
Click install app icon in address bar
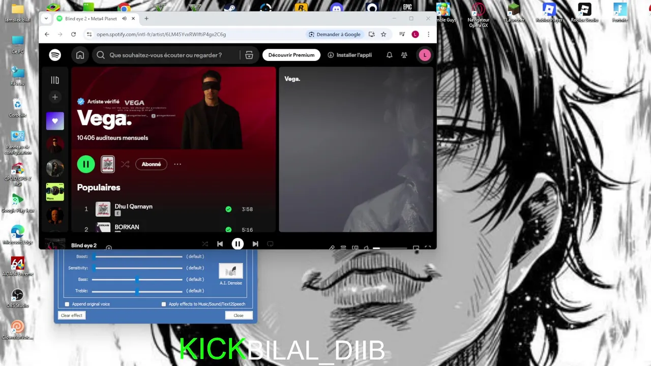coord(372,34)
